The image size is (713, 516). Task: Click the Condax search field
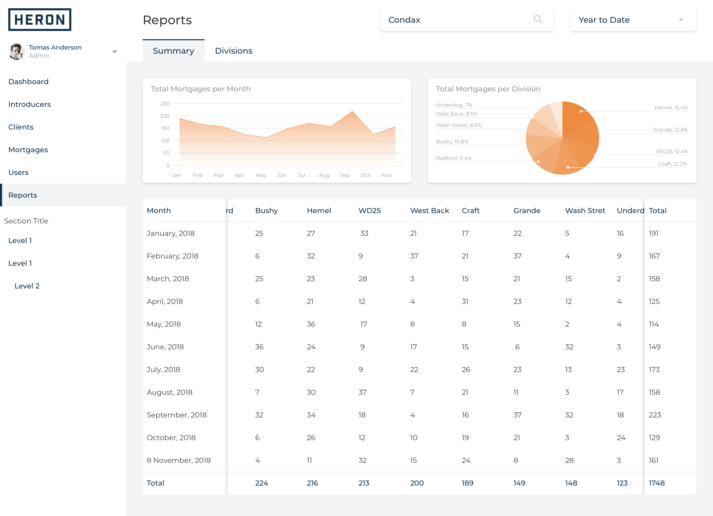tap(467, 20)
